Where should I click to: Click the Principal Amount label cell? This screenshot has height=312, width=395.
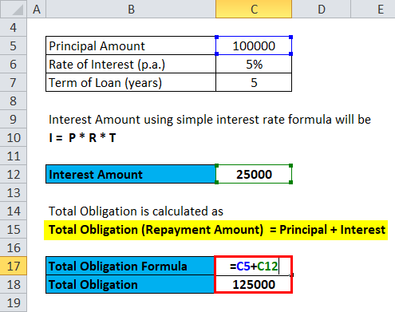[x=131, y=45]
